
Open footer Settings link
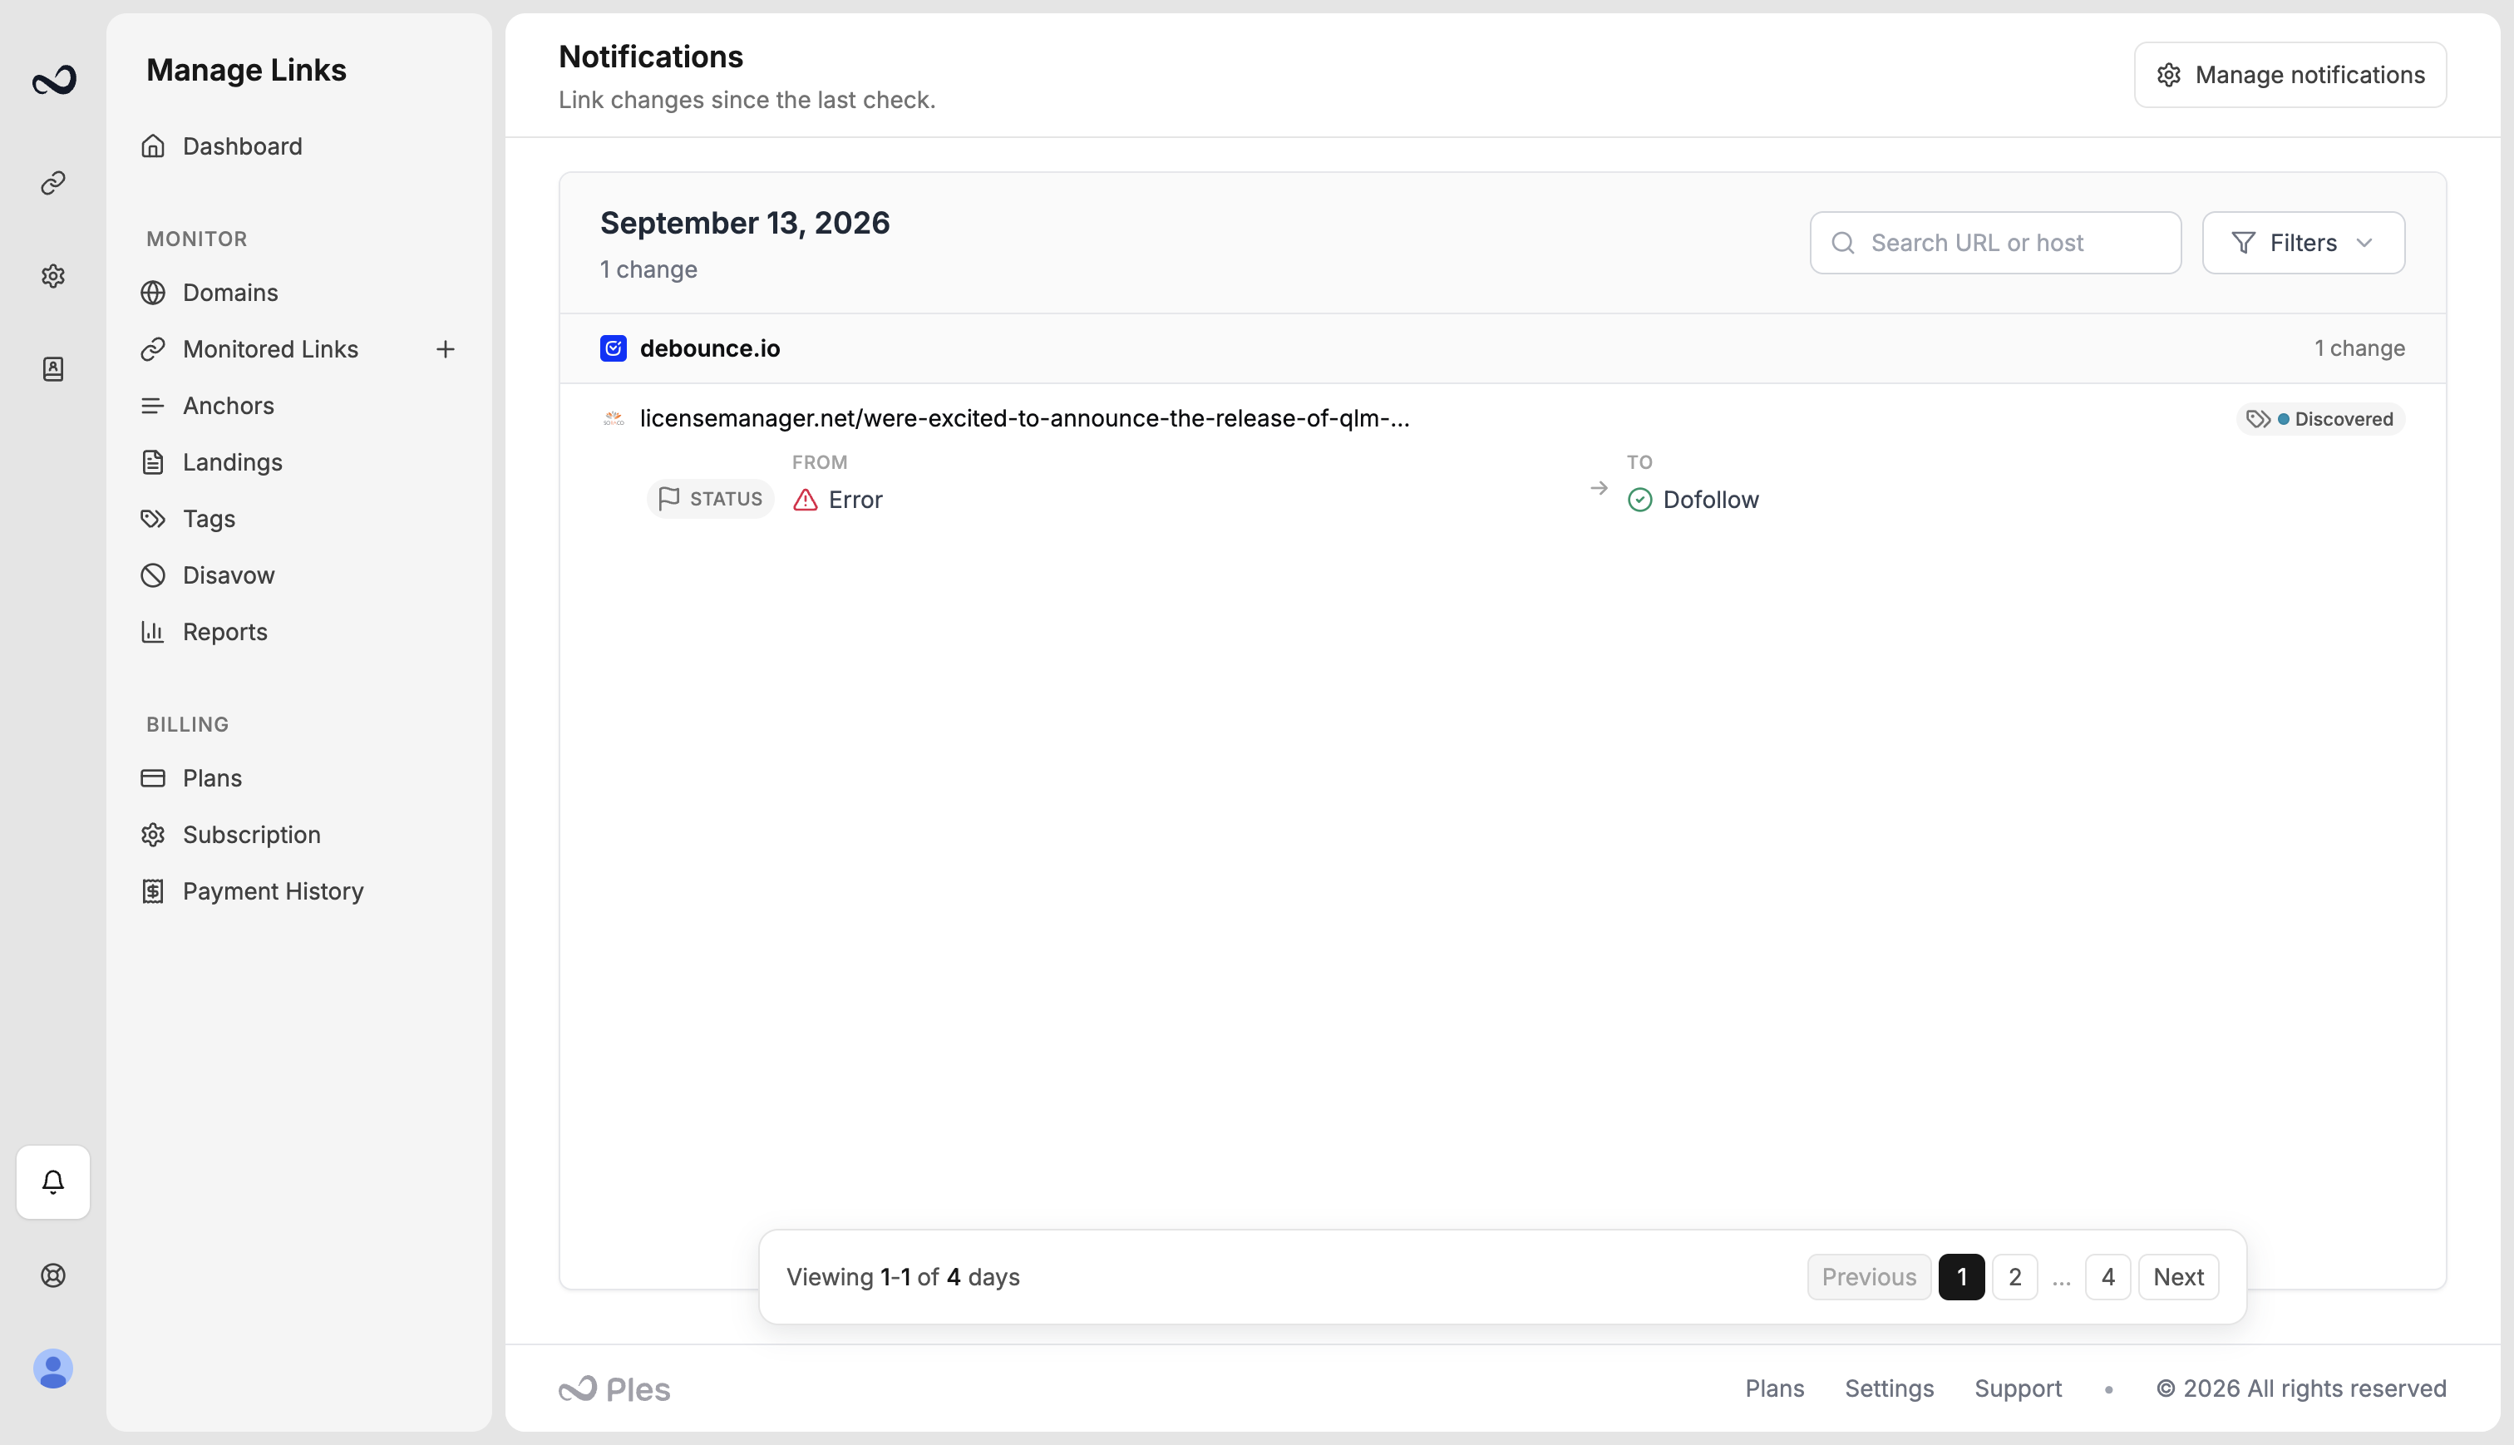point(1889,1388)
